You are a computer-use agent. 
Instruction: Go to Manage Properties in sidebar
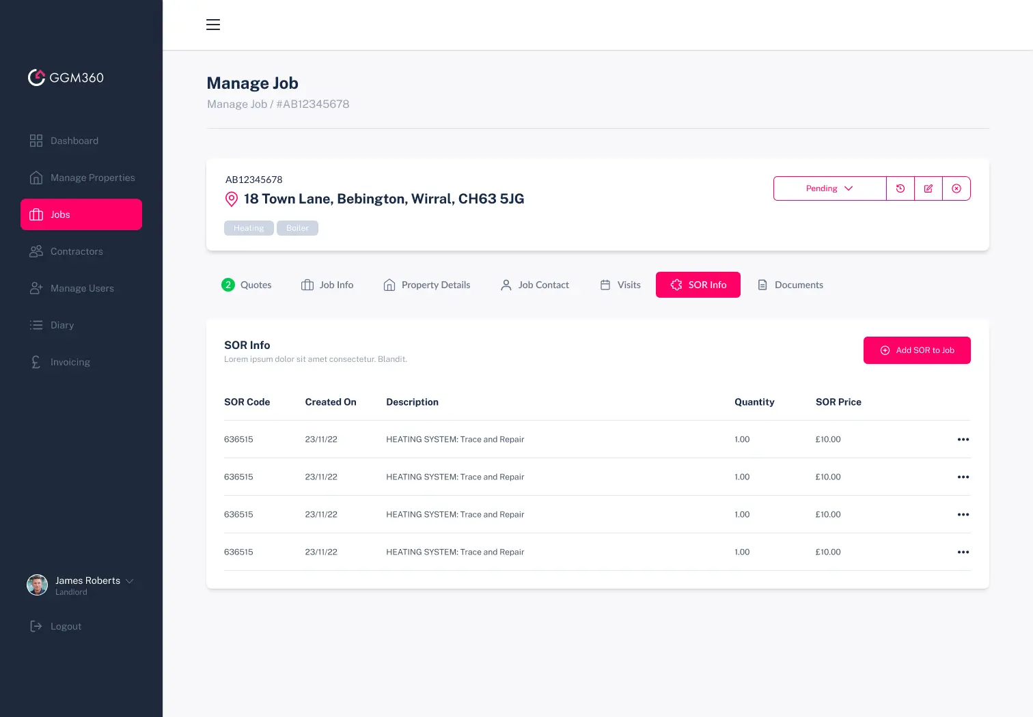(92, 178)
